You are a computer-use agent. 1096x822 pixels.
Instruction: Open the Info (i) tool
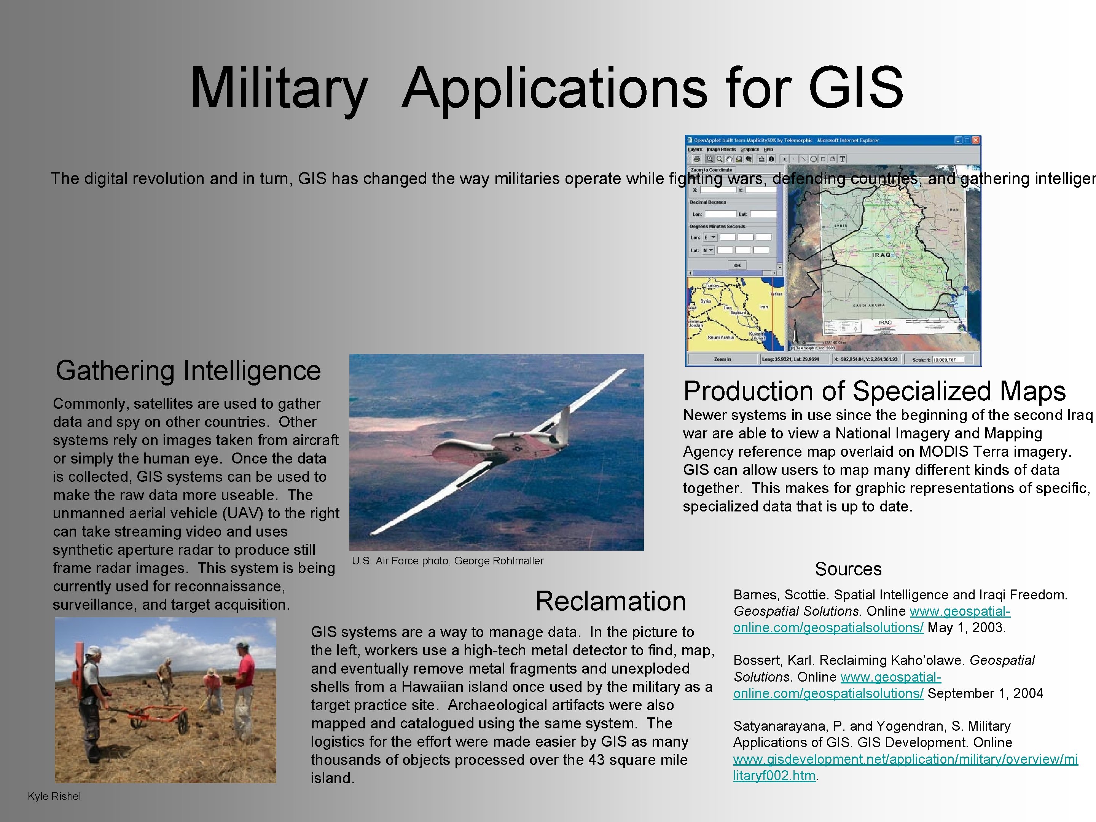(x=772, y=159)
